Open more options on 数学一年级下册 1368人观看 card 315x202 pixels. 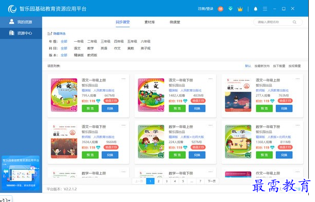point(297,125)
